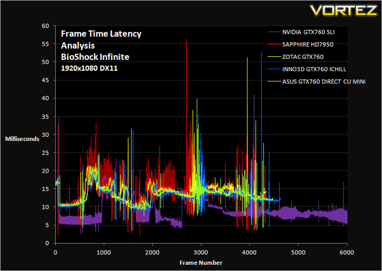382x271 pixels.
Task: Click the 55 value on the y-axis
Action: point(46,44)
